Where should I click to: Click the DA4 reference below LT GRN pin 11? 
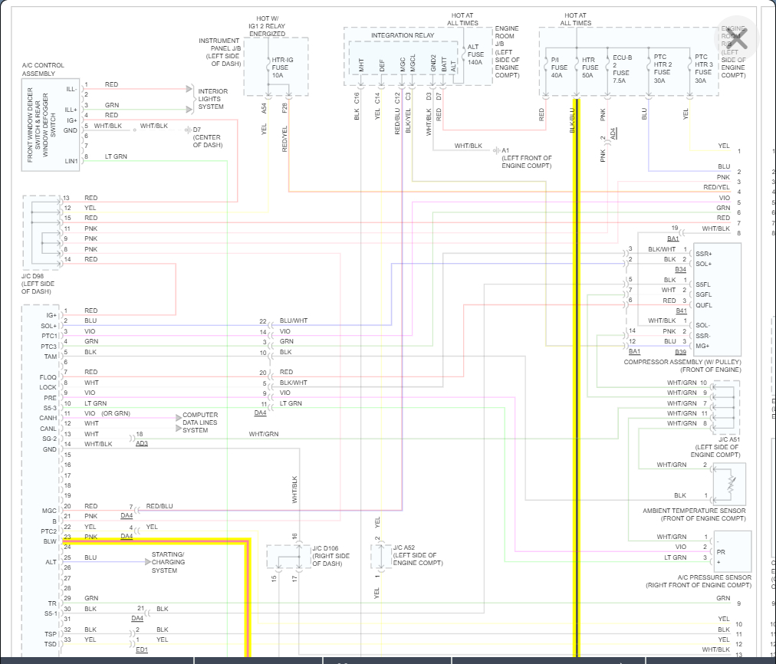tap(260, 413)
